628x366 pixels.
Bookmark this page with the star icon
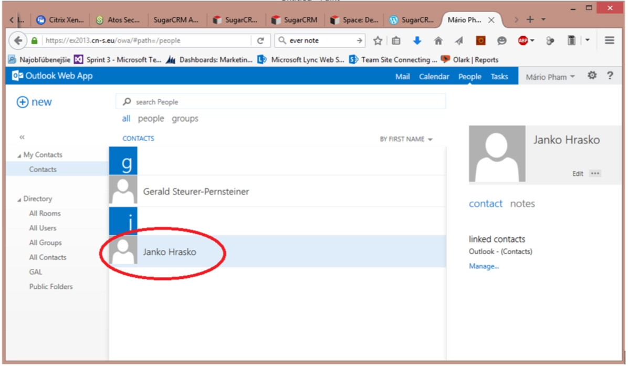(x=378, y=40)
